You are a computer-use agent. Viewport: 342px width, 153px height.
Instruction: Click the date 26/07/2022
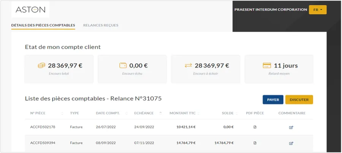coord(106,127)
